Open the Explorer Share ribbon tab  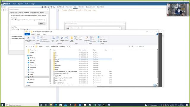tap(39, 34)
